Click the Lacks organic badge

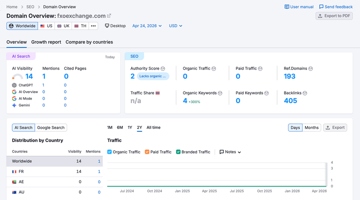tap(153, 76)
